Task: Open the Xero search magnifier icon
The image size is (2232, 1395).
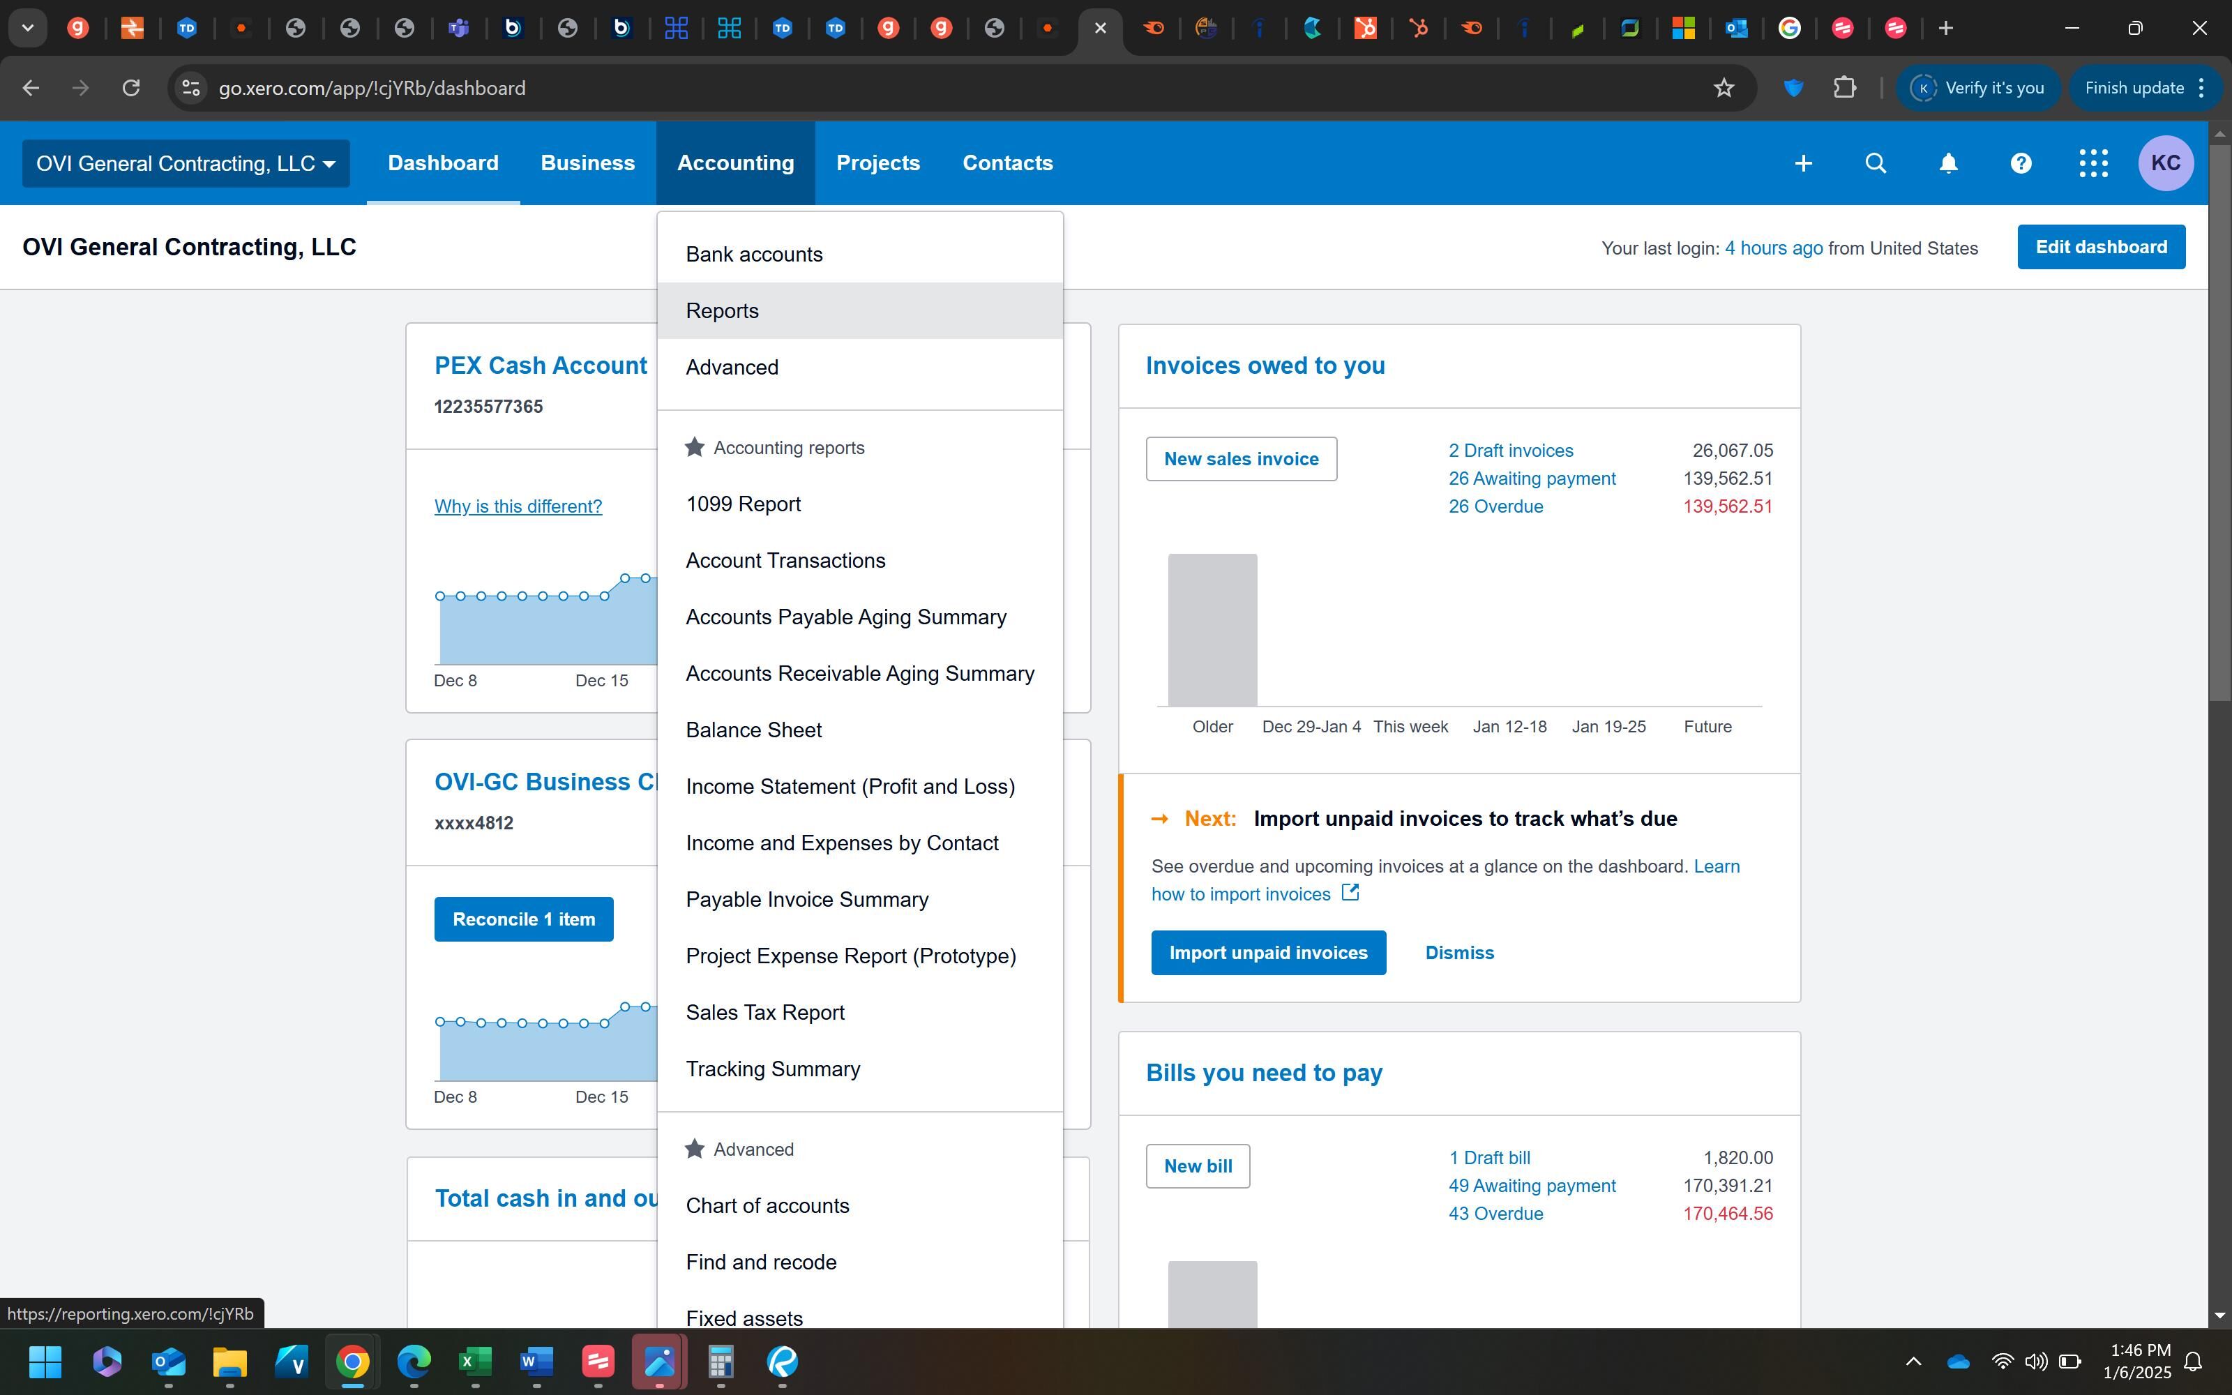Action: tap(1875, 163)
